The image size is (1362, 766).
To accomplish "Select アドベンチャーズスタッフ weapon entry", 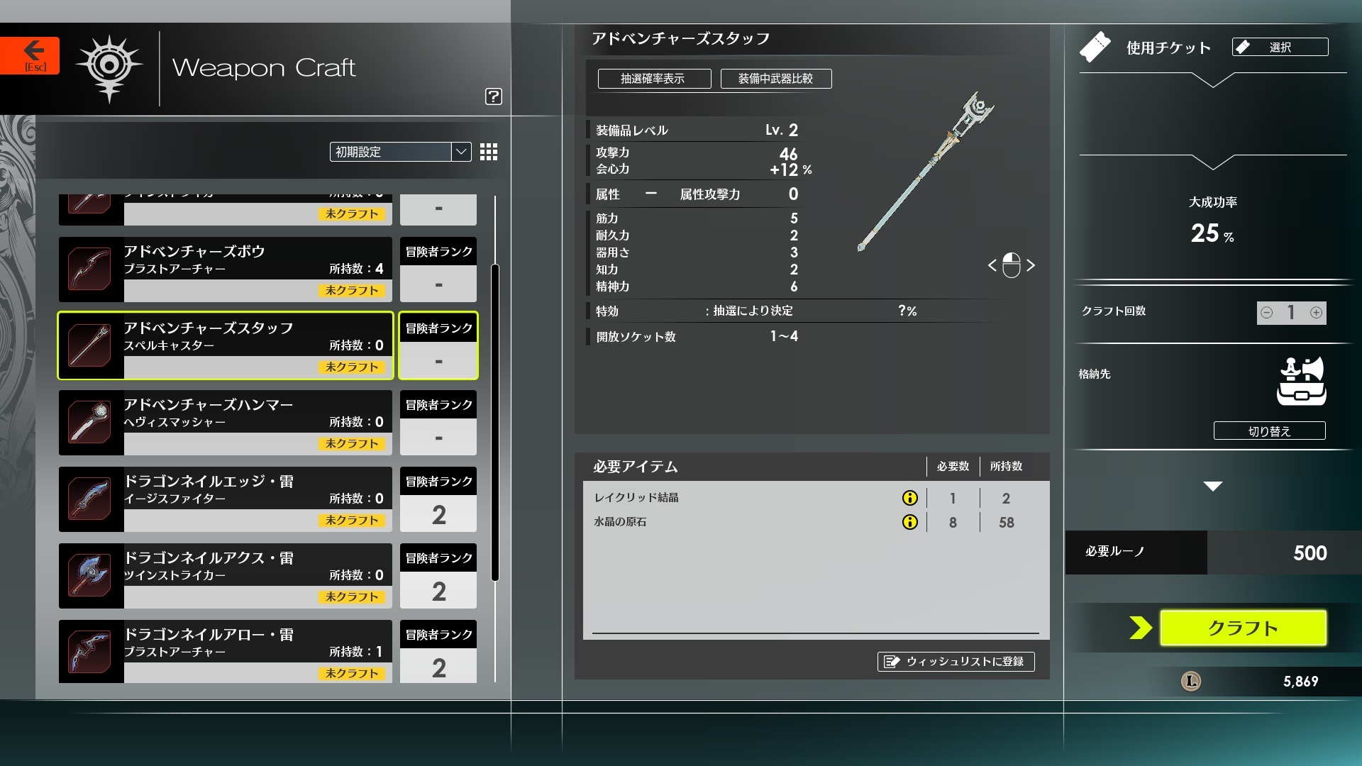I will coord(226,346).
